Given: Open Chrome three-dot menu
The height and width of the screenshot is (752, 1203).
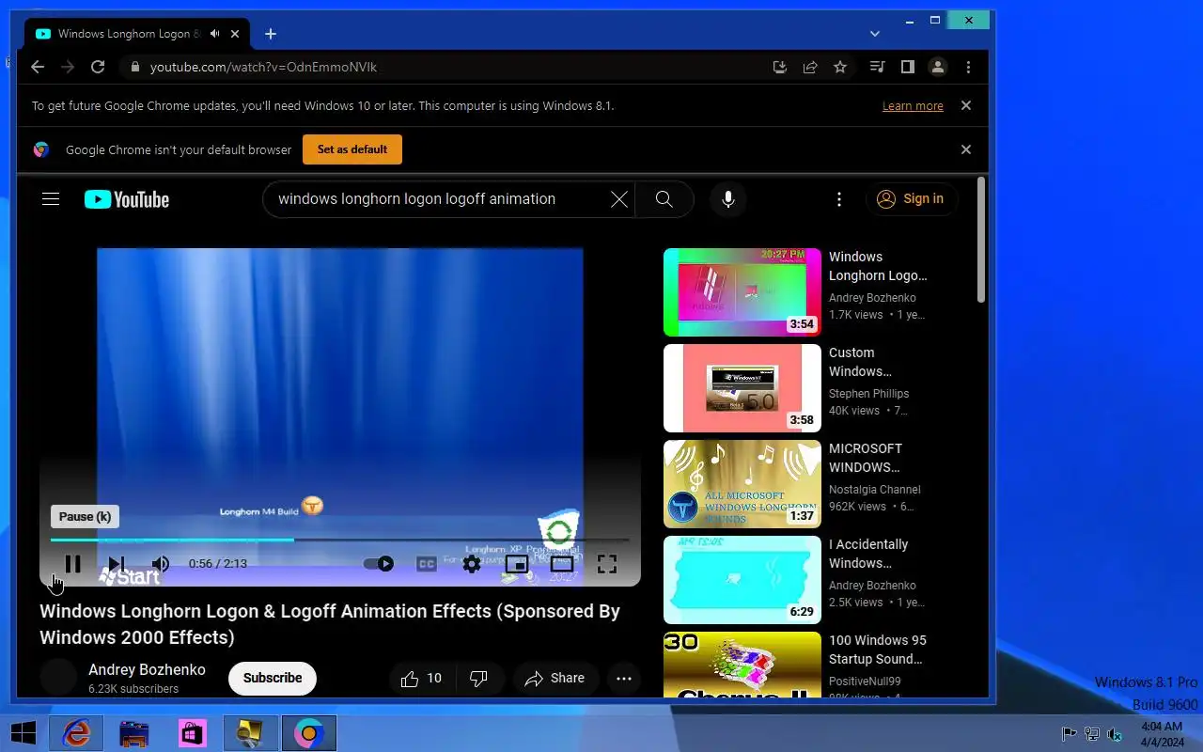Looking at the screenshot, I should (968, 67).
